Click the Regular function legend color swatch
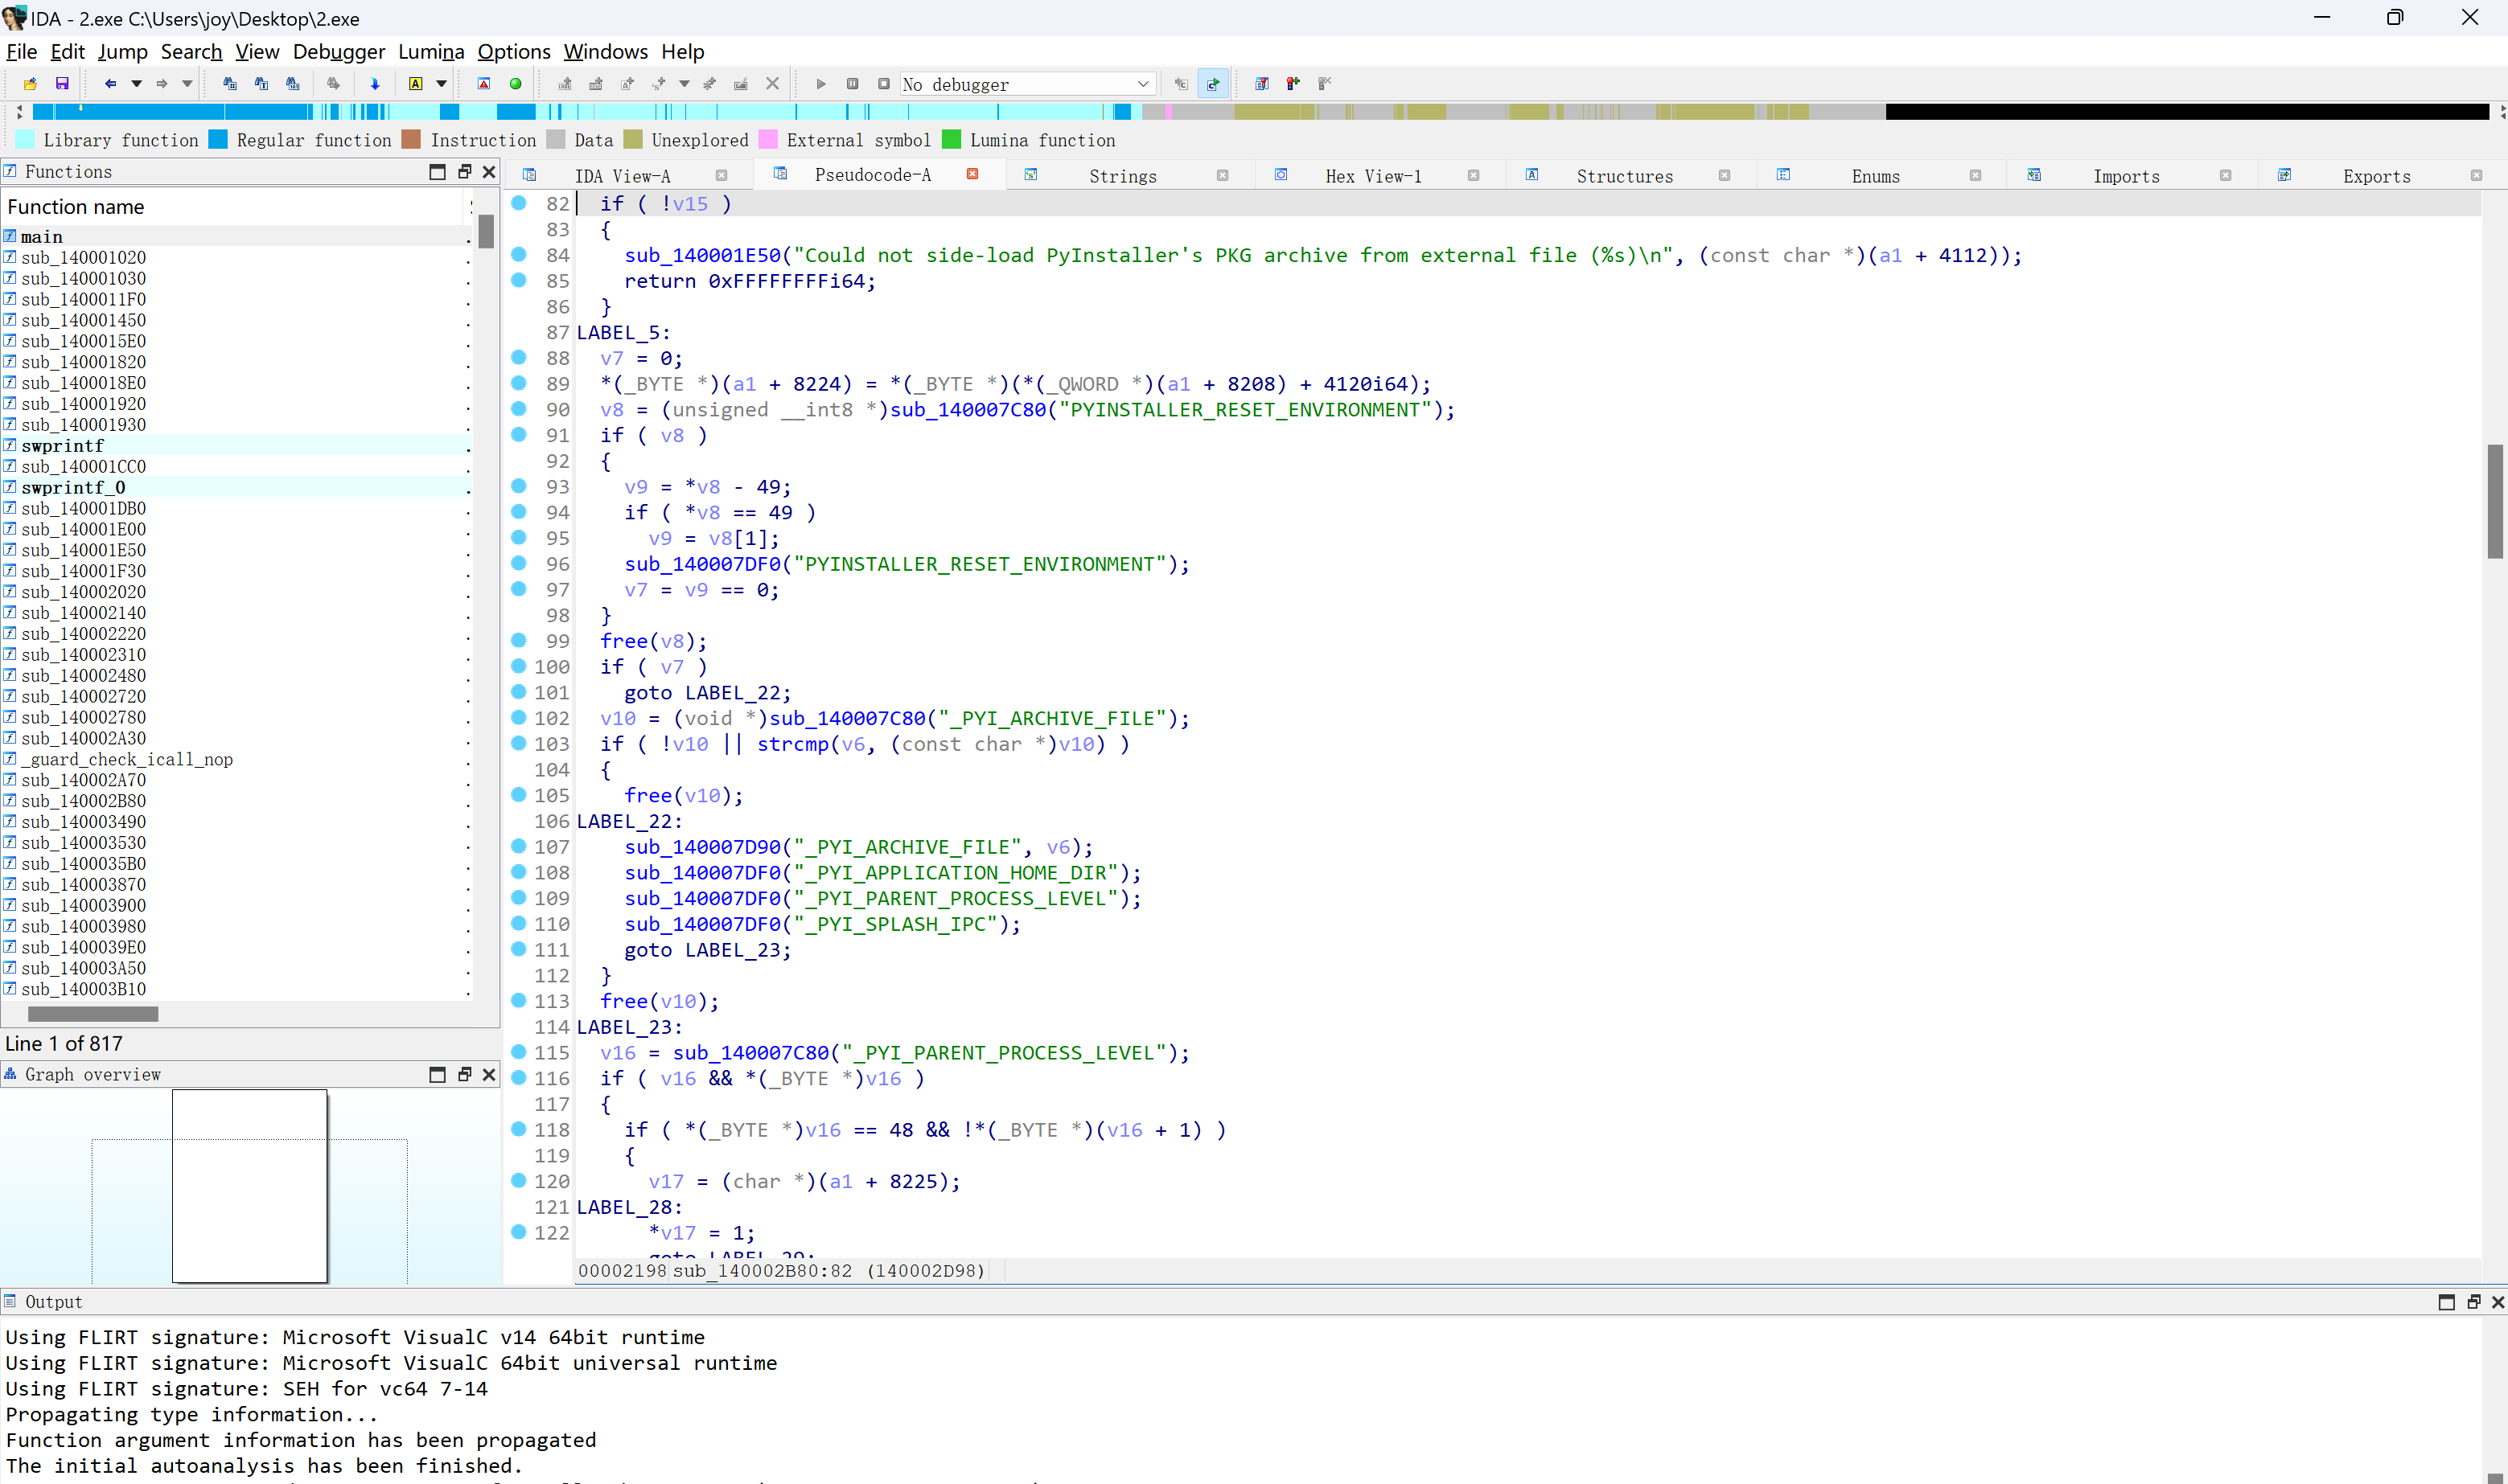Viewport: 2508px width, 1484px height. point(218,140)
